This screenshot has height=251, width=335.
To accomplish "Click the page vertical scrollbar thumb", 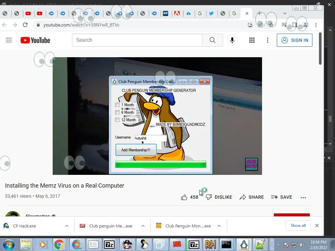I will (x=320, y=49).
